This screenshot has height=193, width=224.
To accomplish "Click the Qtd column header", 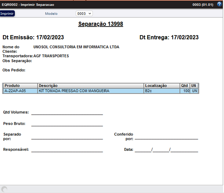I will pos(184,86).
